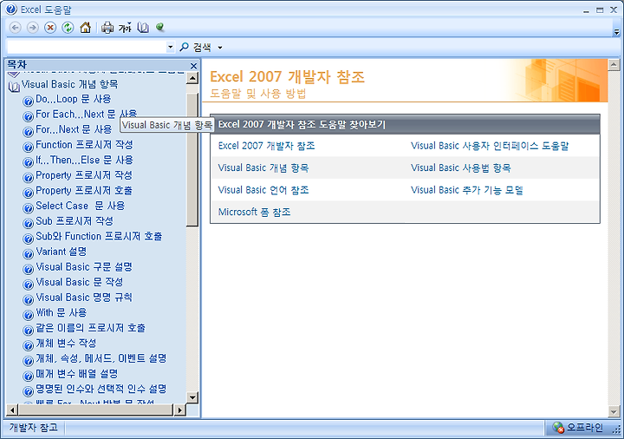
Task: Open topic 개체 변수 작성
Action: pyautogui.click(x=66, y=343)
